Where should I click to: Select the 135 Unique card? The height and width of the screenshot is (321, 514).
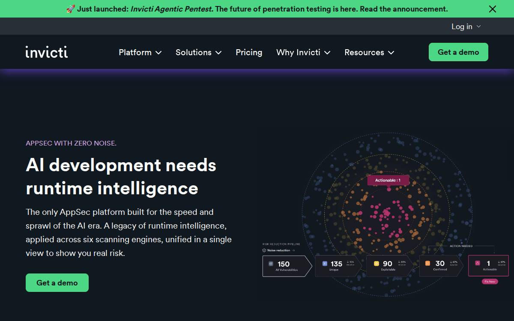click(x=338, y=266)
